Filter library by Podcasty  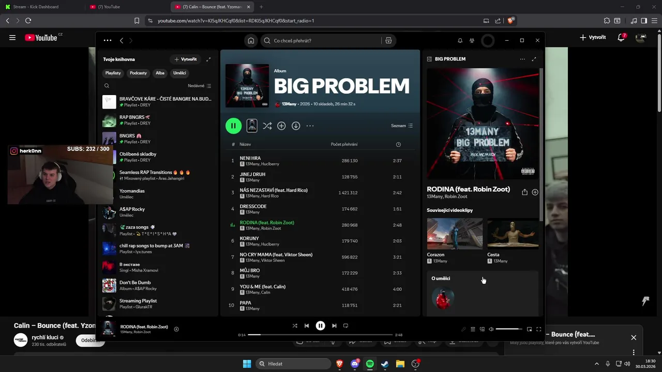tap(138, 73)
